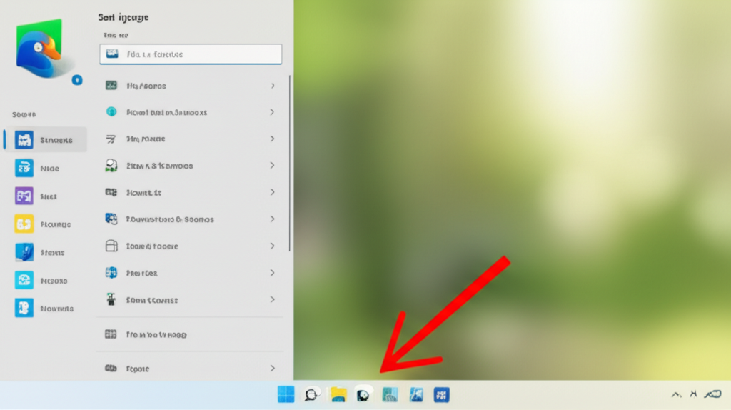Expand the row with the teal circle icon

point(272,112)
